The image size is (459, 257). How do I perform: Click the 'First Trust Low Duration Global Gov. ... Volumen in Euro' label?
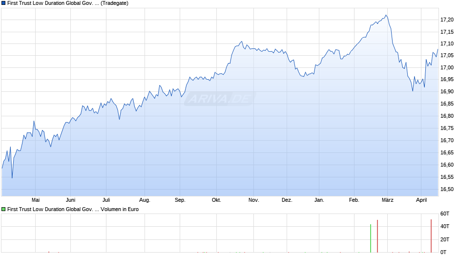[x=73, y=209]
